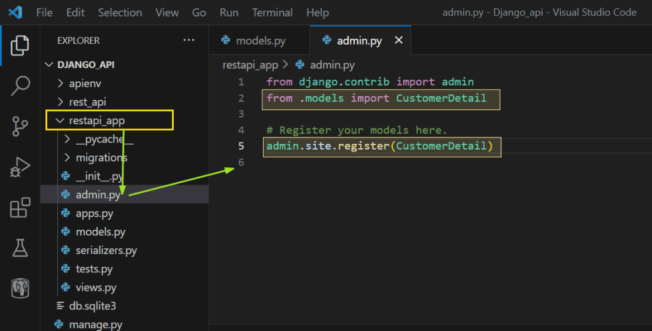Open the Search view icon

(x=20, y=86)
